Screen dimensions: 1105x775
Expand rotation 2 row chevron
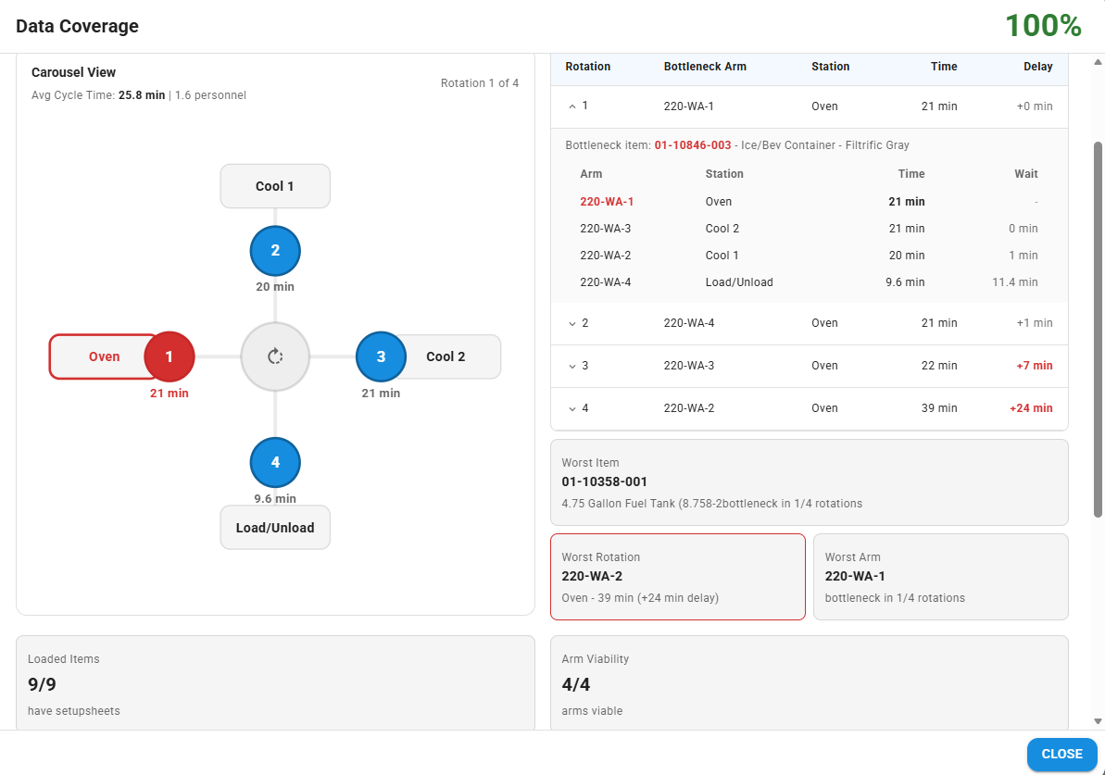572,323
